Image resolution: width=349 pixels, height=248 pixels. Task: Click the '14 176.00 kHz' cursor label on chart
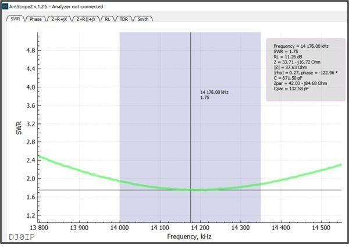(x=214, y=92)
